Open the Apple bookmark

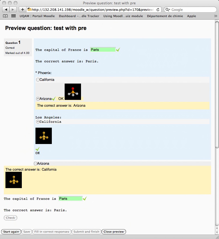click(191, 16)
